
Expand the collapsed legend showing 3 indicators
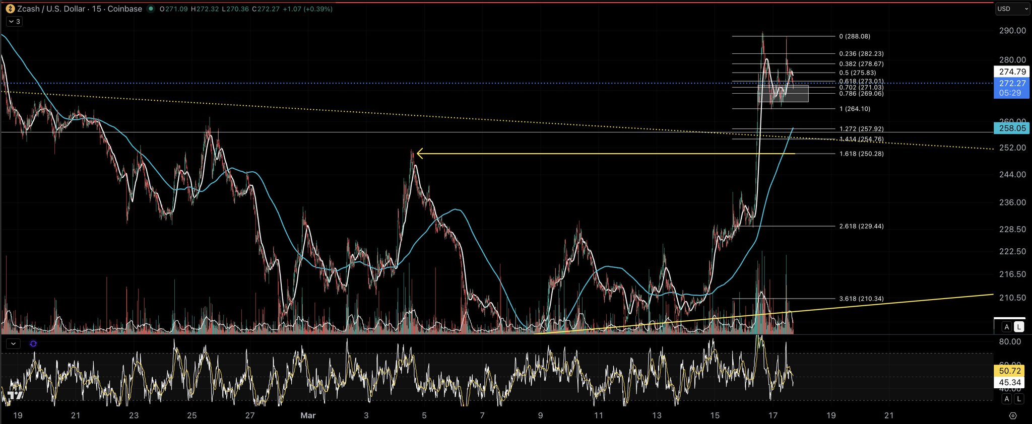14,22
